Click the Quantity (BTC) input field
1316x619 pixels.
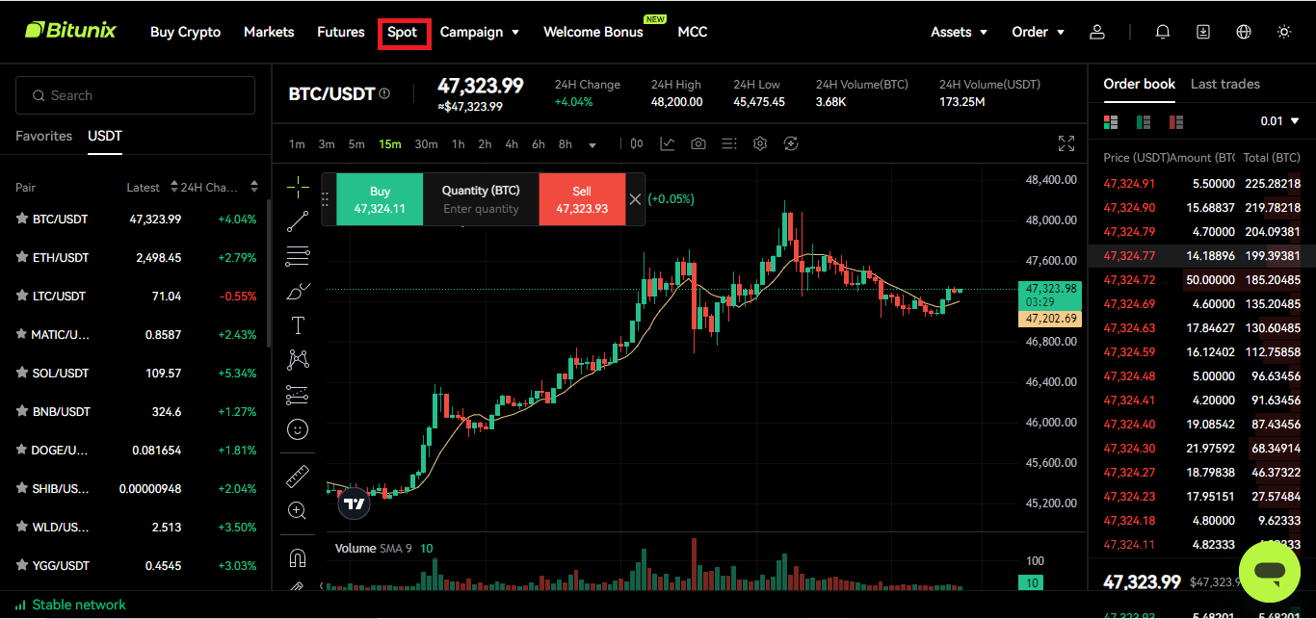point(481,208)
